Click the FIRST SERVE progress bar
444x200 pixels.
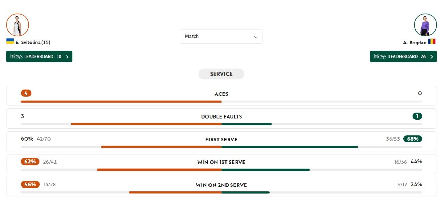pyautogui.click(x=221, y=147)
